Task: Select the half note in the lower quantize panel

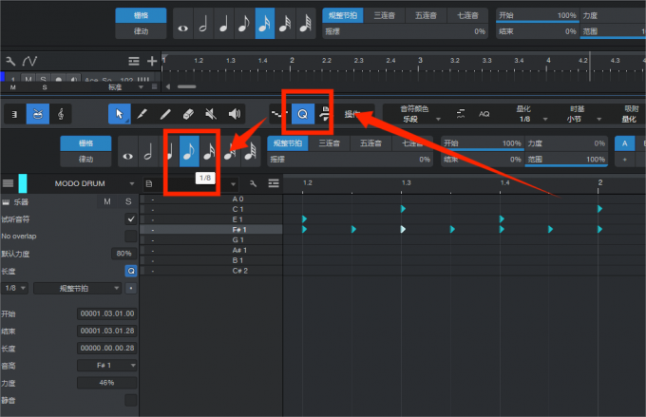Action: [148, 151]
